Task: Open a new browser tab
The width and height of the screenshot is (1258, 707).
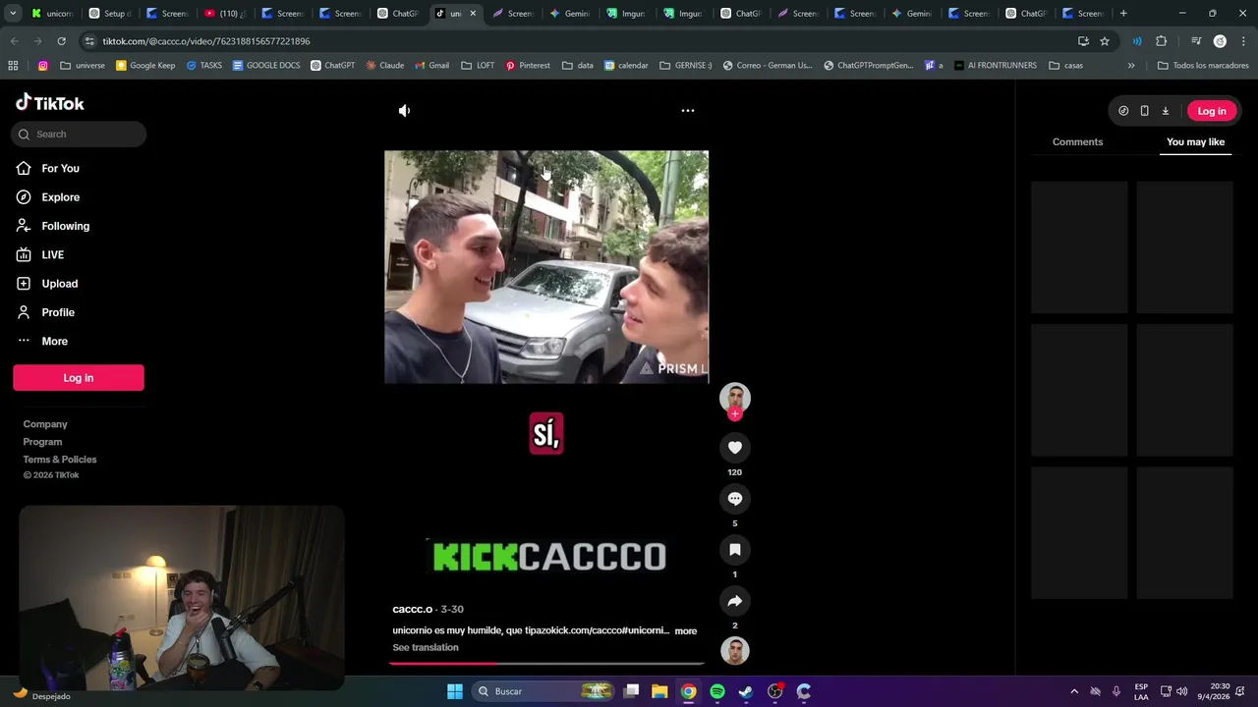Action: click(x=1123, y=14)
